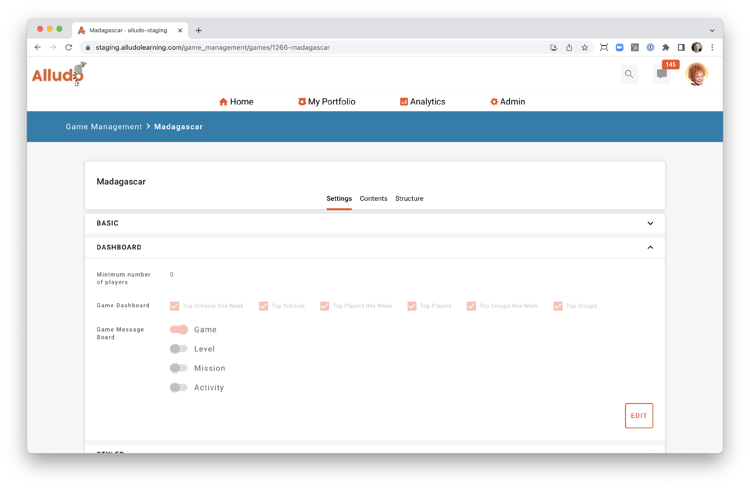Open Admin in navigation

(507, 101)
